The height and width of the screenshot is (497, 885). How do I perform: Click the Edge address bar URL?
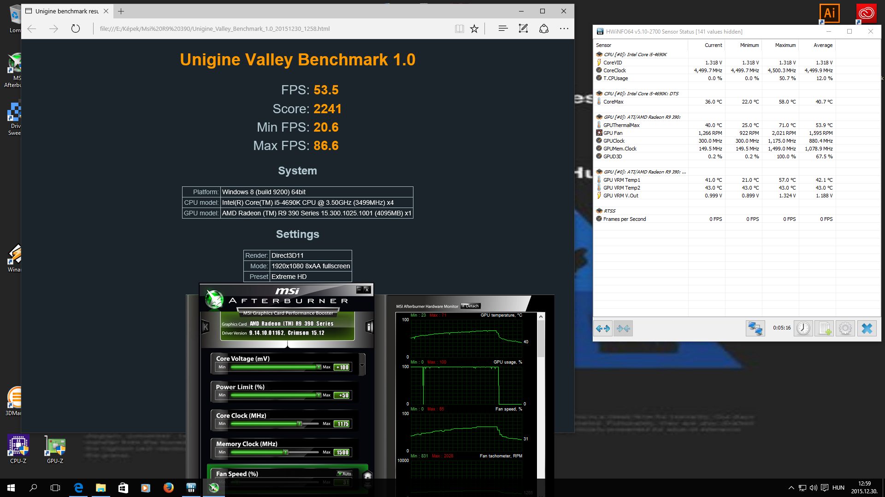click(x=215, y=29)
